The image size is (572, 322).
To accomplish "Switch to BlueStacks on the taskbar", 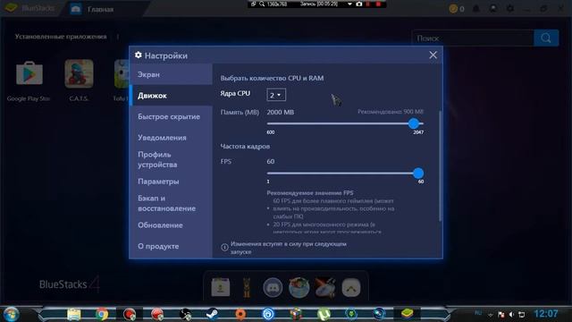I will click(408, 314).
